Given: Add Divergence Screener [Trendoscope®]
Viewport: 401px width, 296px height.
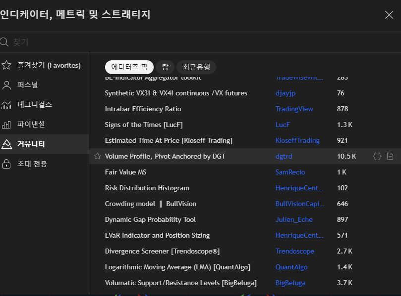Looking at the screenshot, I should [x=162, y=251].
